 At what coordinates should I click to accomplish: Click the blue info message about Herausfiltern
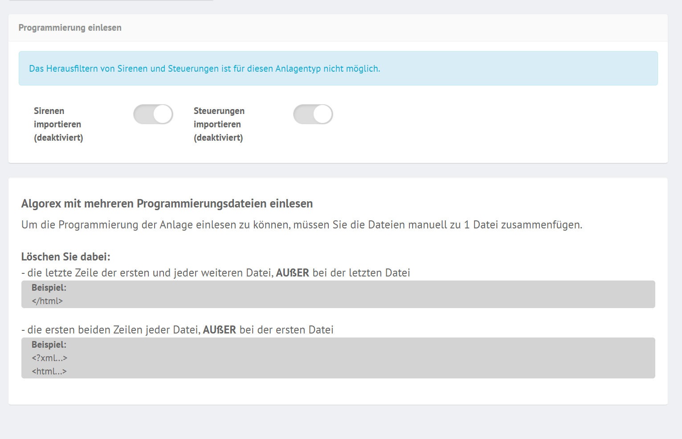click(x=338, y=69)
